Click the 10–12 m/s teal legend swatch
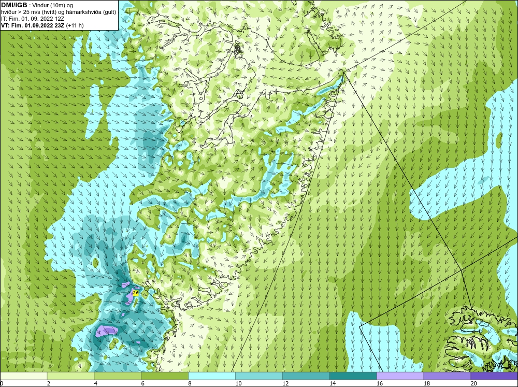The height and width of the screenshot is (387, 518). pos(259,376)
